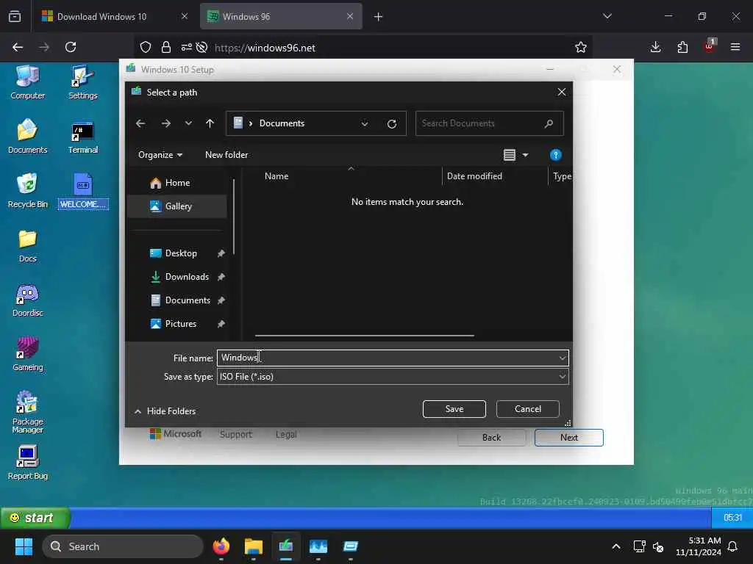Open the uBlock extension icon in toolbar
Viewport: 753px width, 564px height.
pos(710,46)
